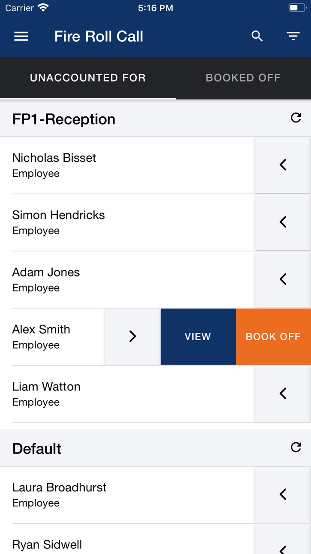Open the filter list icon
Viewport: 311px width, 554px height.
(293, 37)
